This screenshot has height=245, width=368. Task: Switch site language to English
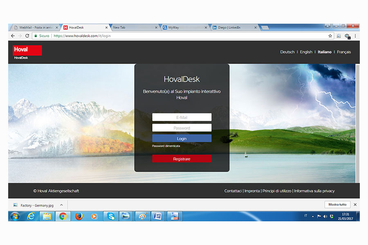306,52
